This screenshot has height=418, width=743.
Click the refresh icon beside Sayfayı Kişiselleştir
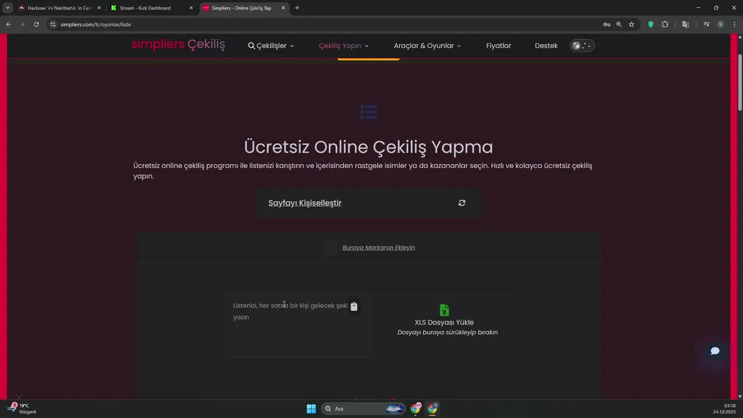(x=462, y=203)
